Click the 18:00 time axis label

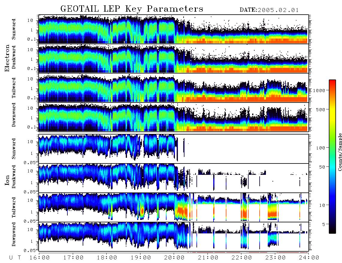107,258
